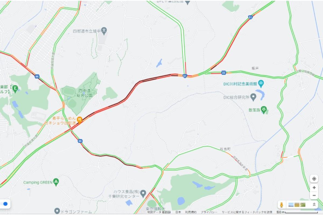Zoom in with the plus button

tap(314, 188)
